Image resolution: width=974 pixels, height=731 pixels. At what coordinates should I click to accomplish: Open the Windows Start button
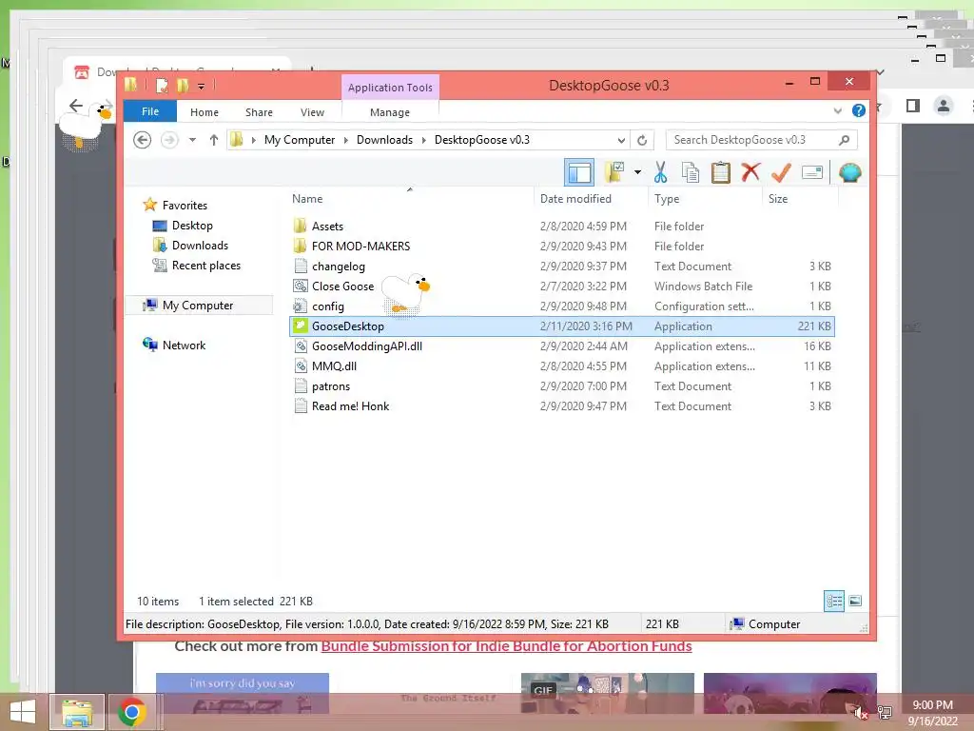point(23,712)
